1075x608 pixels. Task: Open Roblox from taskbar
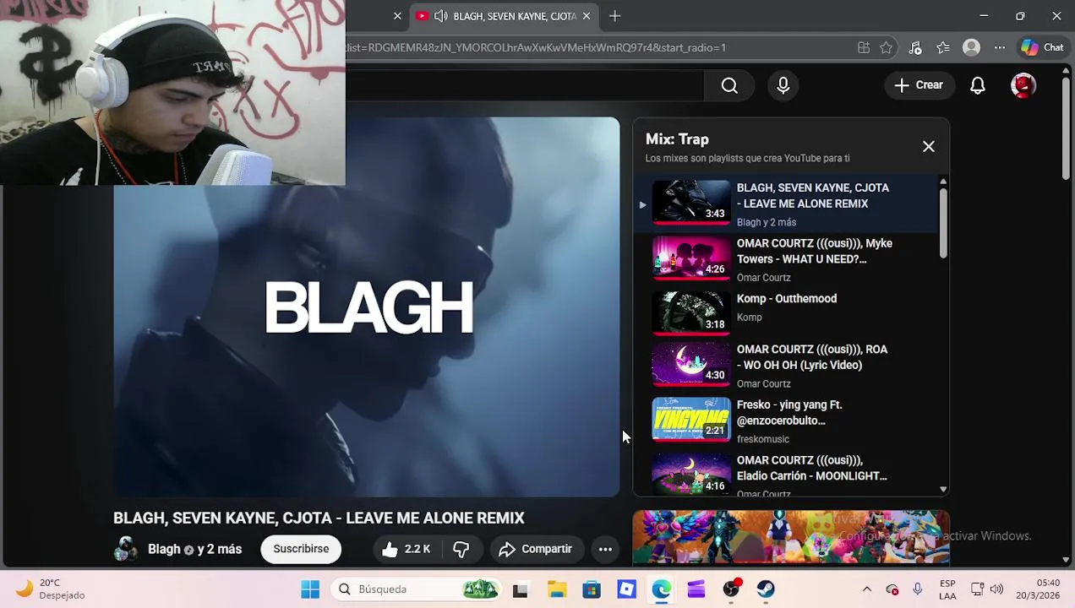click(x=626, y=589)
